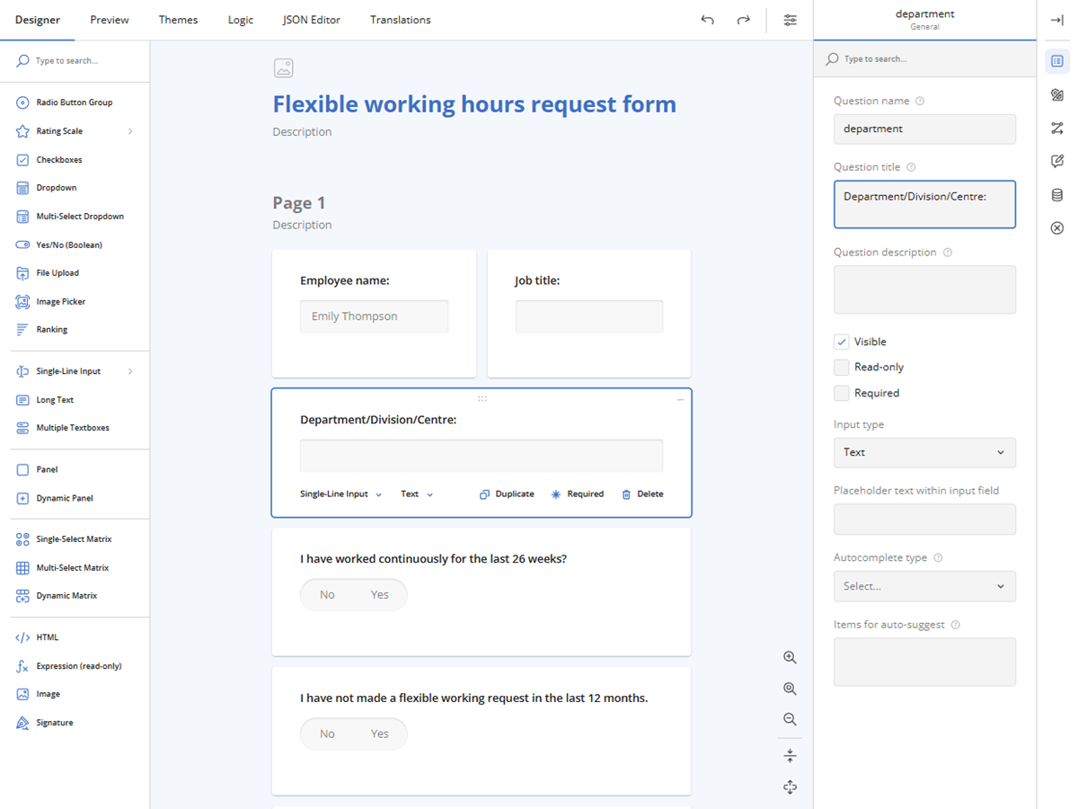Click the redo arrow icon

pyautogui.click(x=743, y=20)
